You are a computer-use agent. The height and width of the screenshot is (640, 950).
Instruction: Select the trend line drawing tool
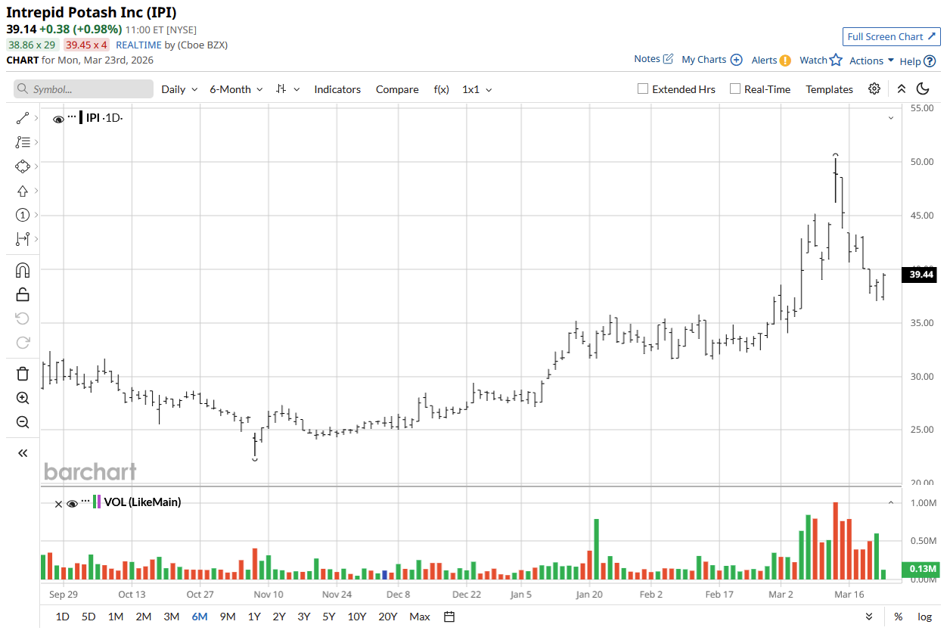[23, 118]
